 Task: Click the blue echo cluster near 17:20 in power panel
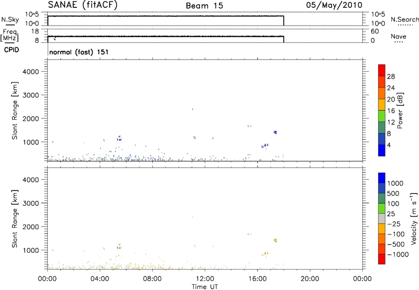275,132
